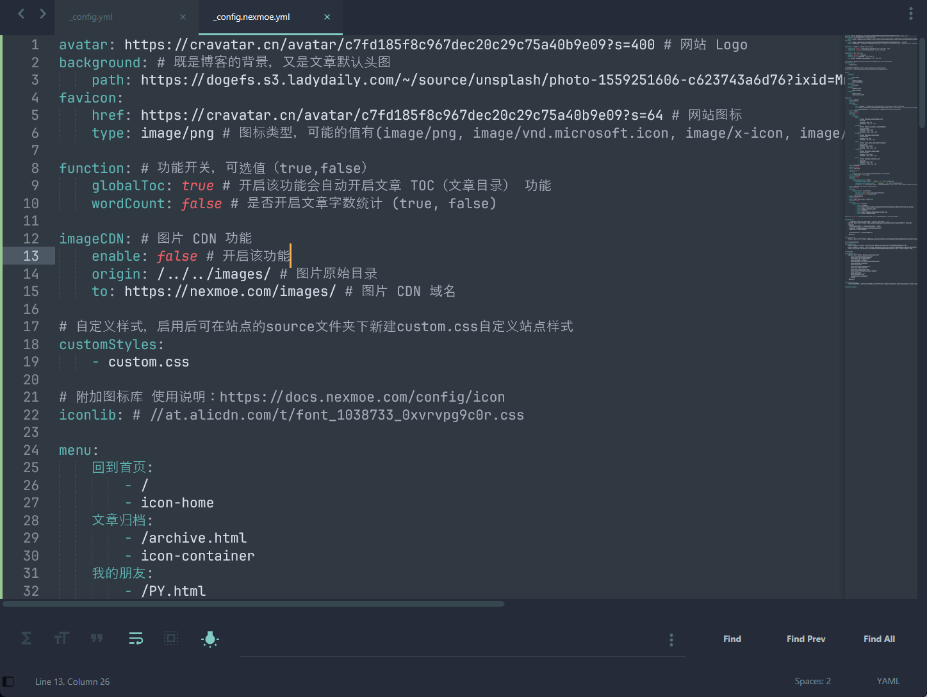Click the '/../../images/' origin value
927x697 pixels.
[214, 274]
